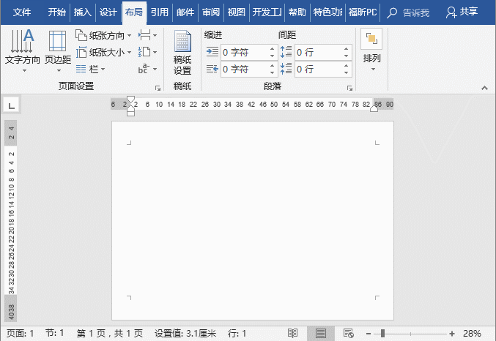Switch to web layout view icon

click(x=348, y=333)
